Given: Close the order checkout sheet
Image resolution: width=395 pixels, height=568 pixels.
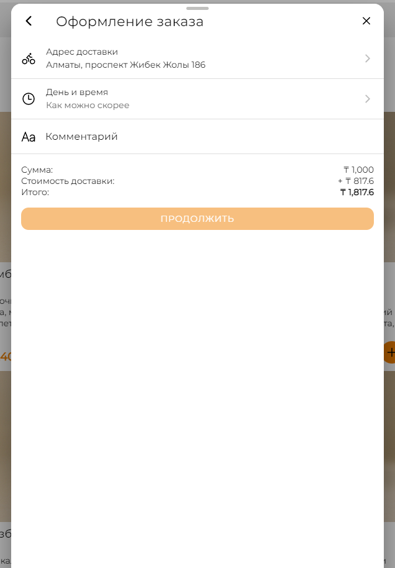Looking at the screenshot, I should pyautogui.click(x=366, y=21).
